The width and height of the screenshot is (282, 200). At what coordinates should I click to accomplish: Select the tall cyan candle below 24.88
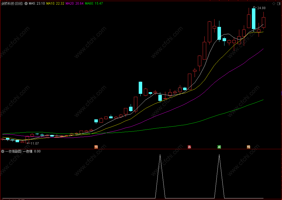click(254, 19)
